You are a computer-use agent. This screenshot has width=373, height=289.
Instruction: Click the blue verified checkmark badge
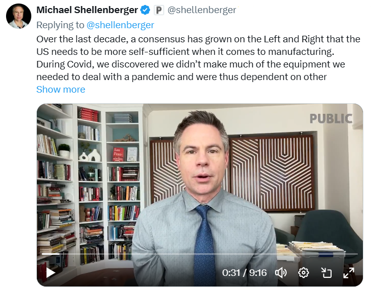(145, 10)
